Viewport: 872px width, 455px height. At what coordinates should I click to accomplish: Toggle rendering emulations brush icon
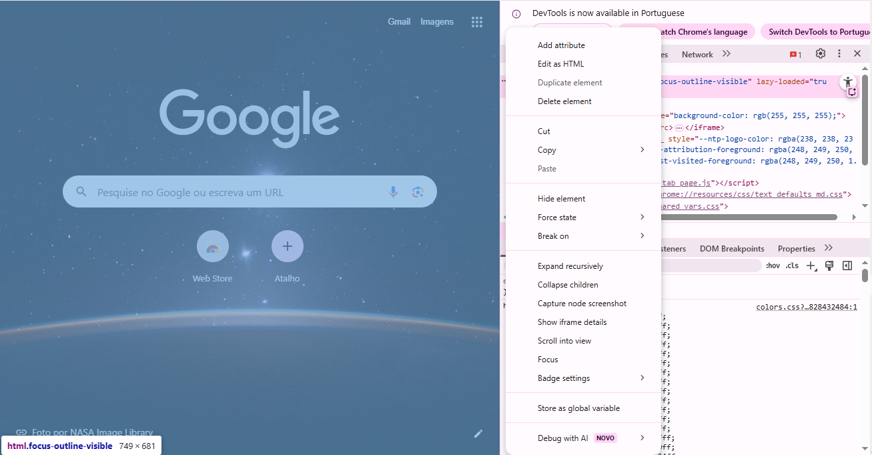[829, 266]
